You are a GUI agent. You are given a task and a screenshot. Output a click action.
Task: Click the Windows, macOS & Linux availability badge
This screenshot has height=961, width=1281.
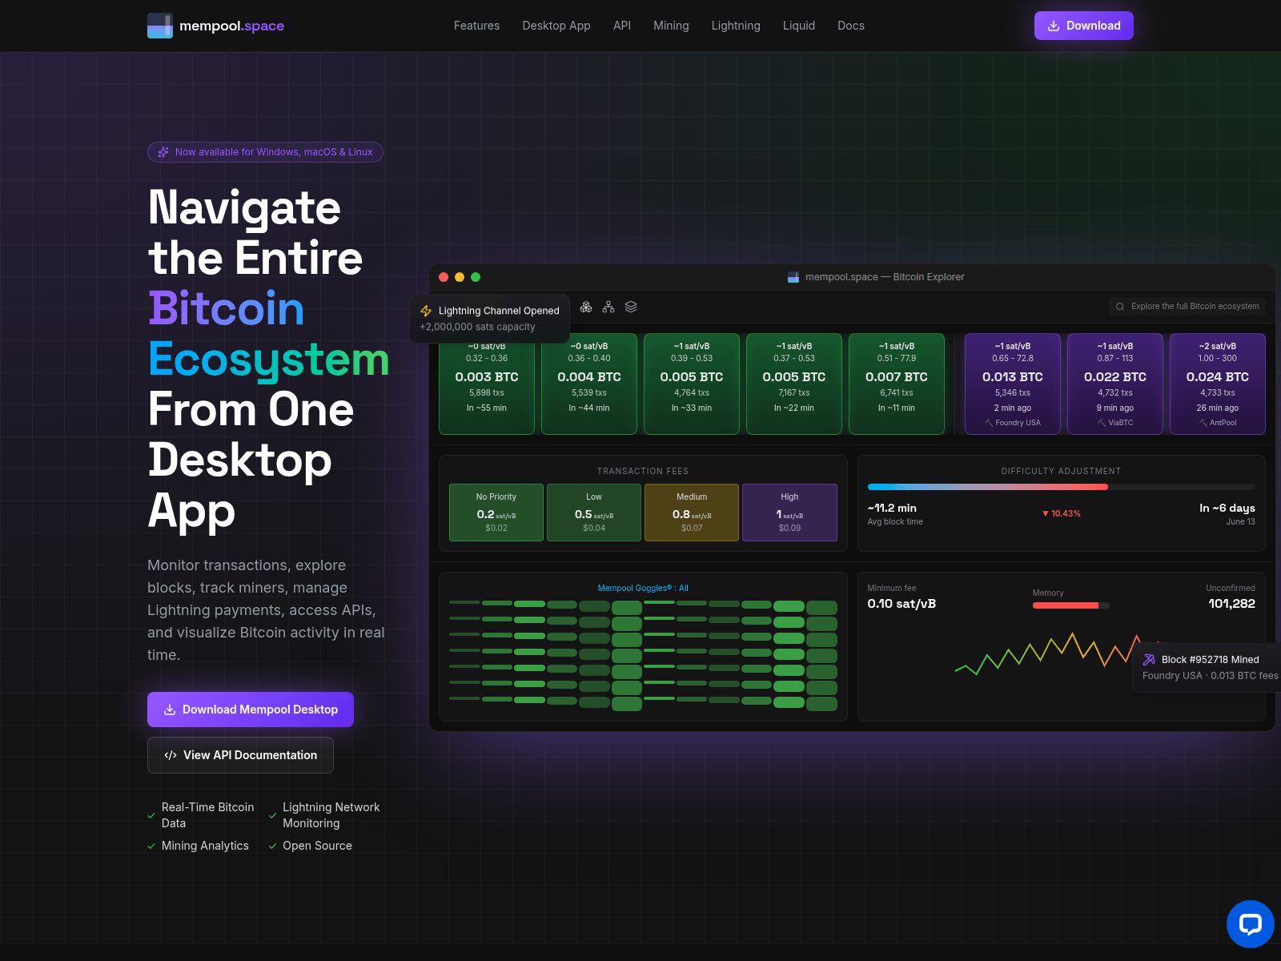[x=265, y=152]
